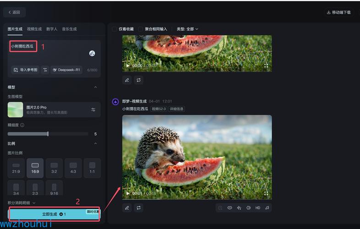Select the 21:9 aspect ratio
Image resolution: width=360 pixels, height=229 pixels.
point(16,168)
